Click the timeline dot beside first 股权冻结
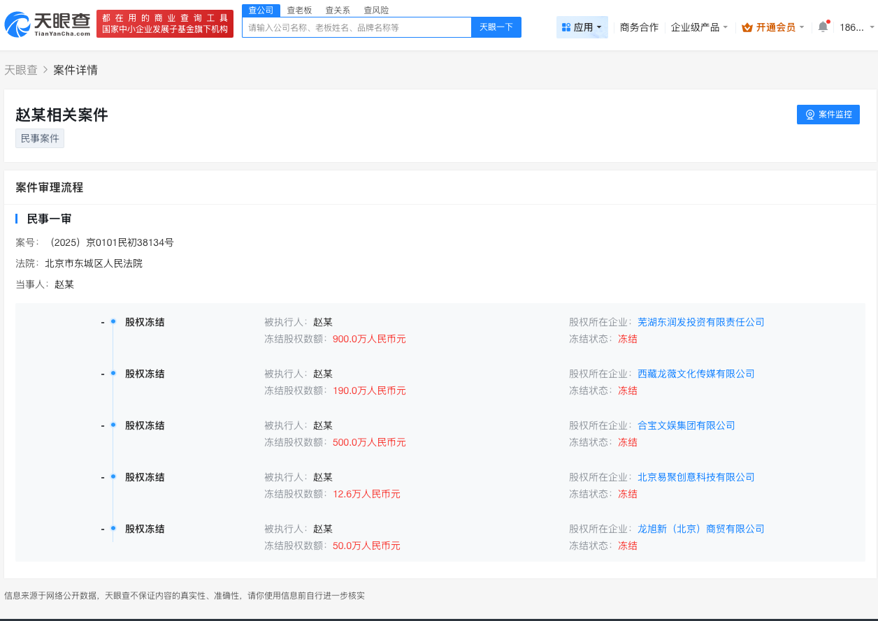This screenshot has width=878, height=621. (113, 321)
